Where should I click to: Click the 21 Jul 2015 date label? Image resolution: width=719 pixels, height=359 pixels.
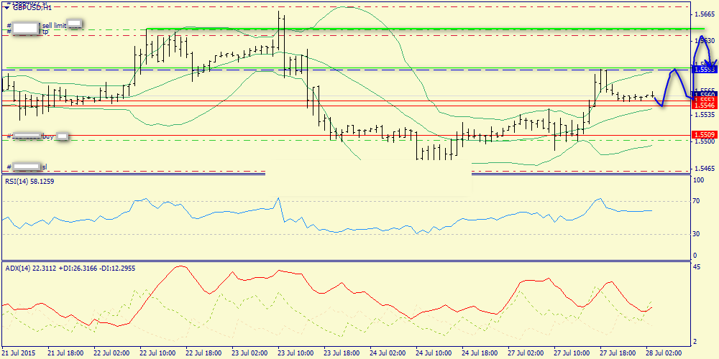(x=19, y=353)
